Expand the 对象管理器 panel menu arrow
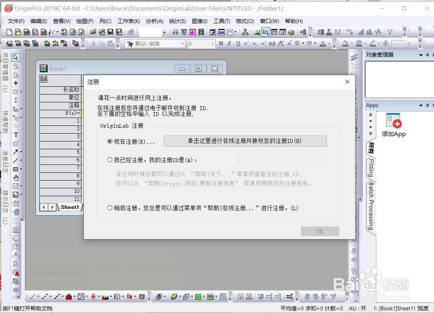This screenshot has width=434, height=313. (421, 55)
